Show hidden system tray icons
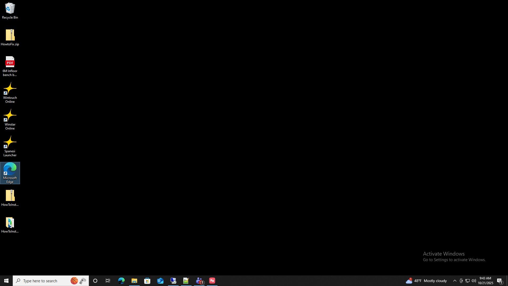 pyautogui.click(x=455, y=281)
